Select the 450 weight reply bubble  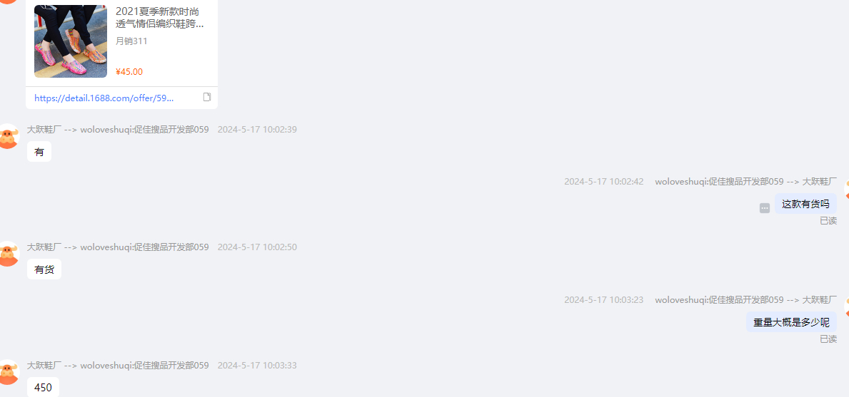tap(43, 387)
